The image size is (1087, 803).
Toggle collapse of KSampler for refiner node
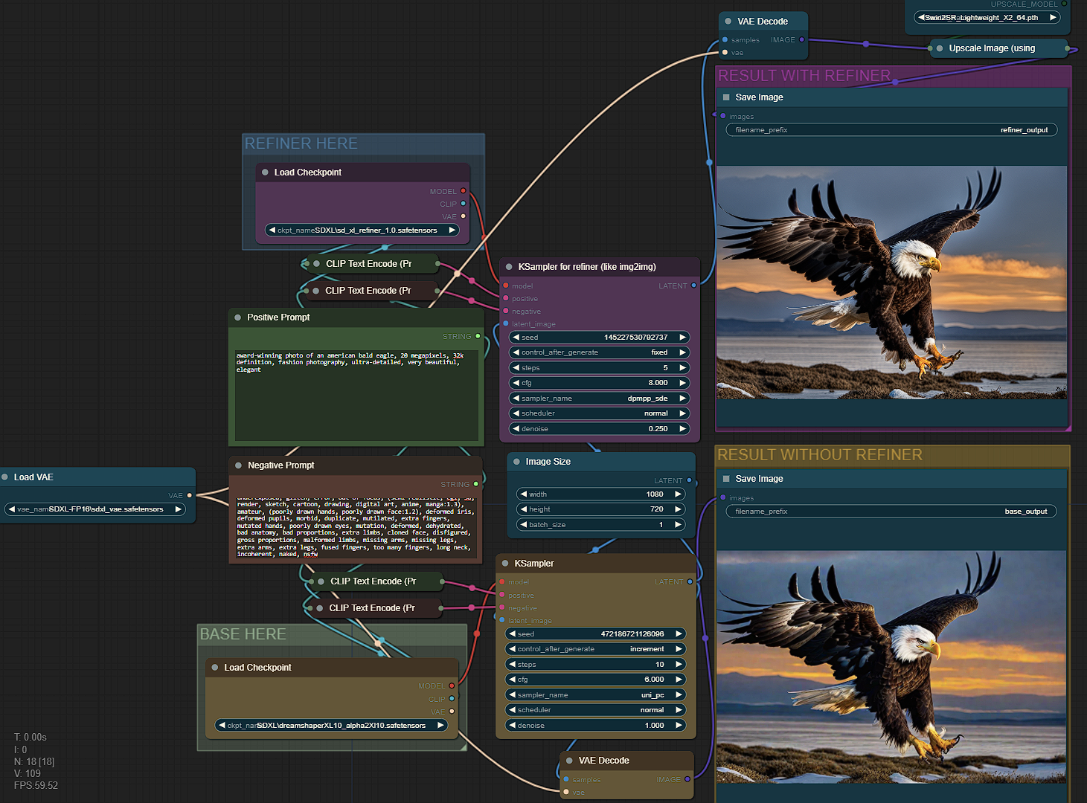coord(509,267)
